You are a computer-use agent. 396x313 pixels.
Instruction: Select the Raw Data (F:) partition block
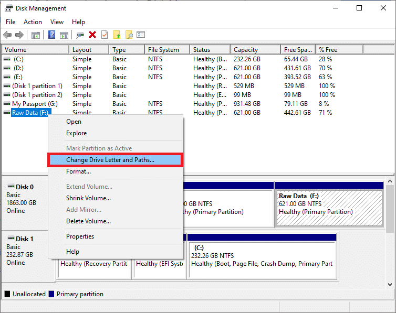(329, 207)
